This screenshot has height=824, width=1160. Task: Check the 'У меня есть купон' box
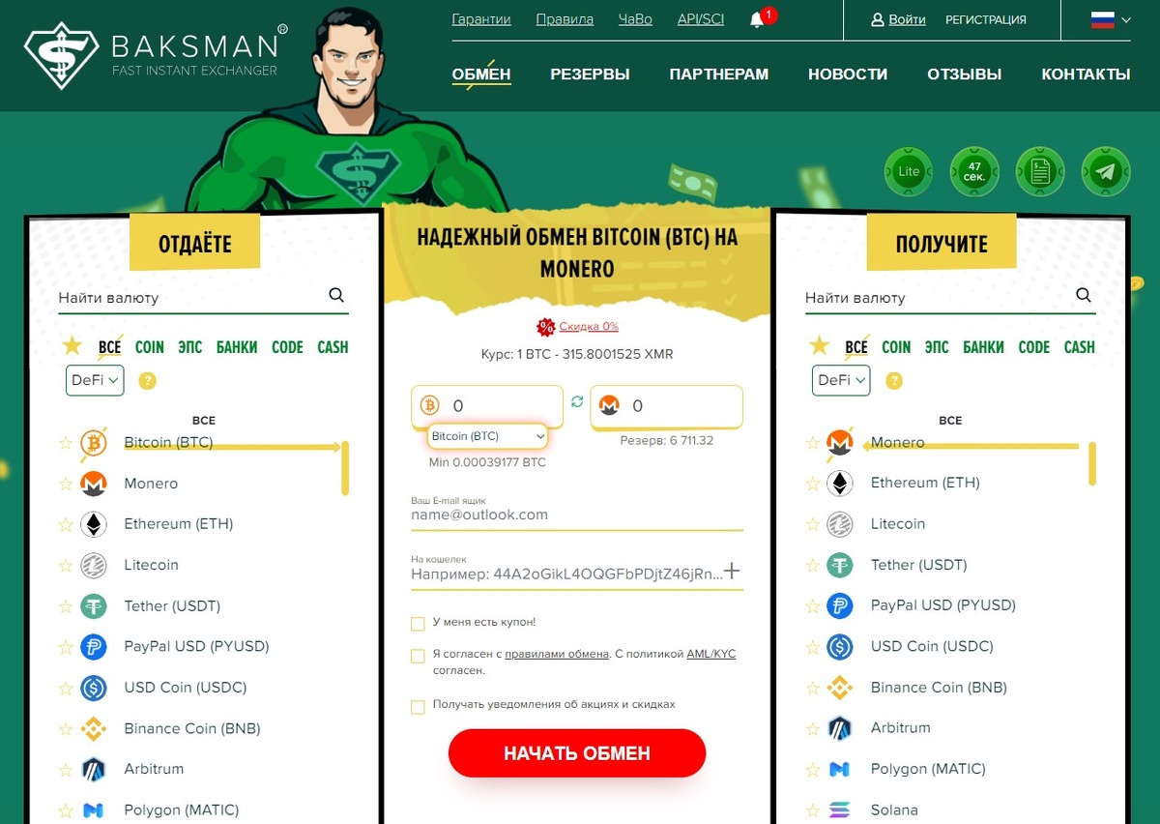(418, 624)
